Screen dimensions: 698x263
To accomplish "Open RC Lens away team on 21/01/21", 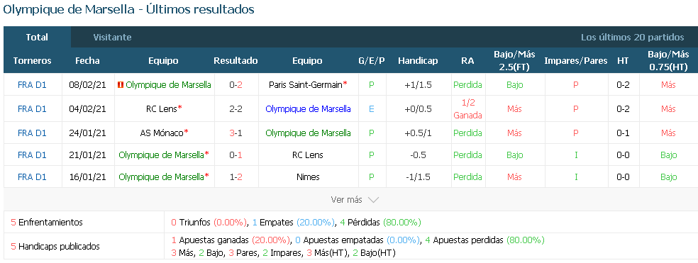I will [x=308, y=155].
